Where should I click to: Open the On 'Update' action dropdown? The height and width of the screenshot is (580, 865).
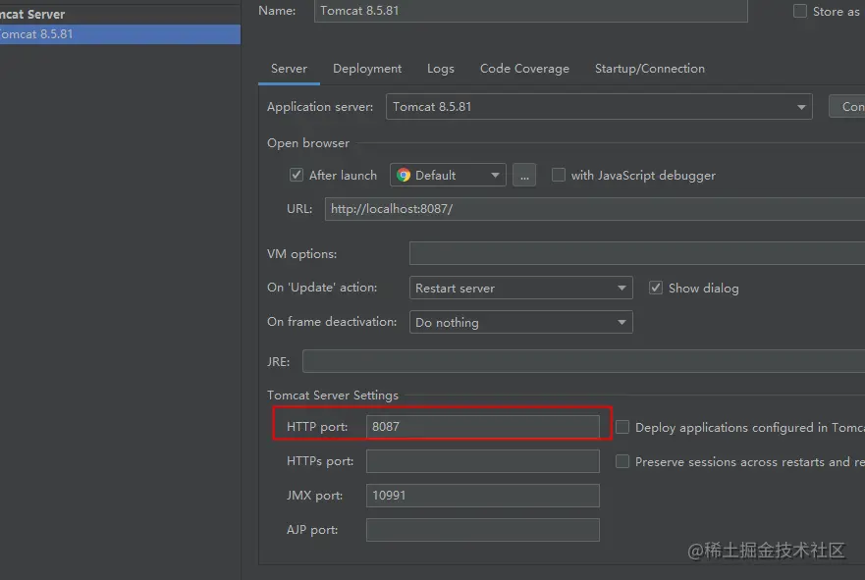click(520, 288)
